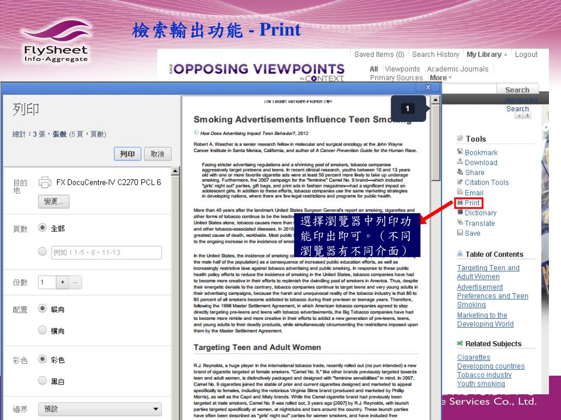Click the Opposing Viewpoints in Context logo
The width and height of the screenshot is (561, 420).
point(257,72)
